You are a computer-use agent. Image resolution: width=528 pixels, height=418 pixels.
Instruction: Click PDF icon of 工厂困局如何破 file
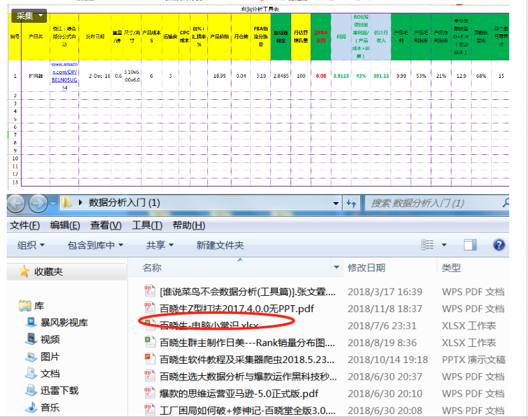coord(150,410)
